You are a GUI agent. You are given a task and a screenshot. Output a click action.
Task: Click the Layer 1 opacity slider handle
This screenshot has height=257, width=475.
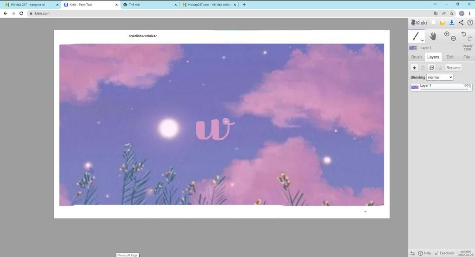[469, 89]
